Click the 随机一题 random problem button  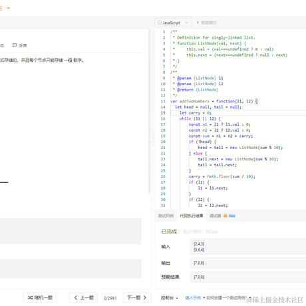40,297
